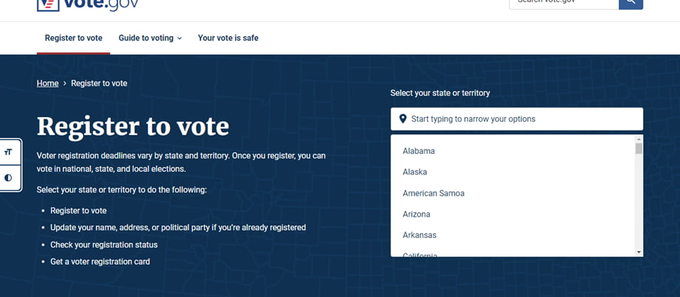The image size is (680, 297).
Task: Choose the partially visible California option
Action: pyautogui.click(x=419, y=254)
